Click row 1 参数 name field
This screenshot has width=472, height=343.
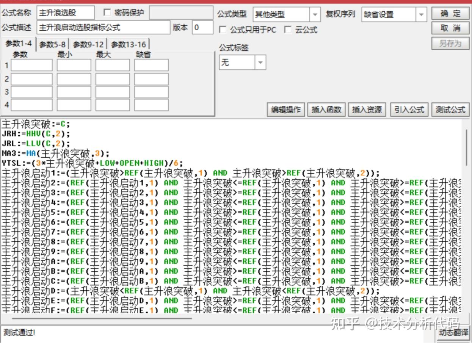point(31,65)
